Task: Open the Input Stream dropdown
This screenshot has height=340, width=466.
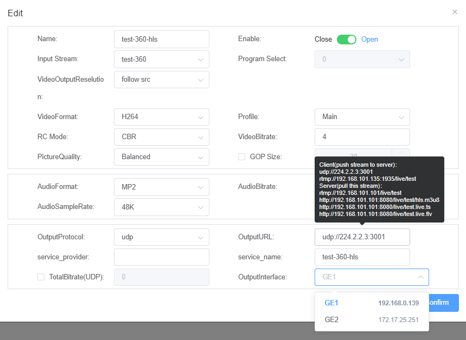Action: [161, 60]
